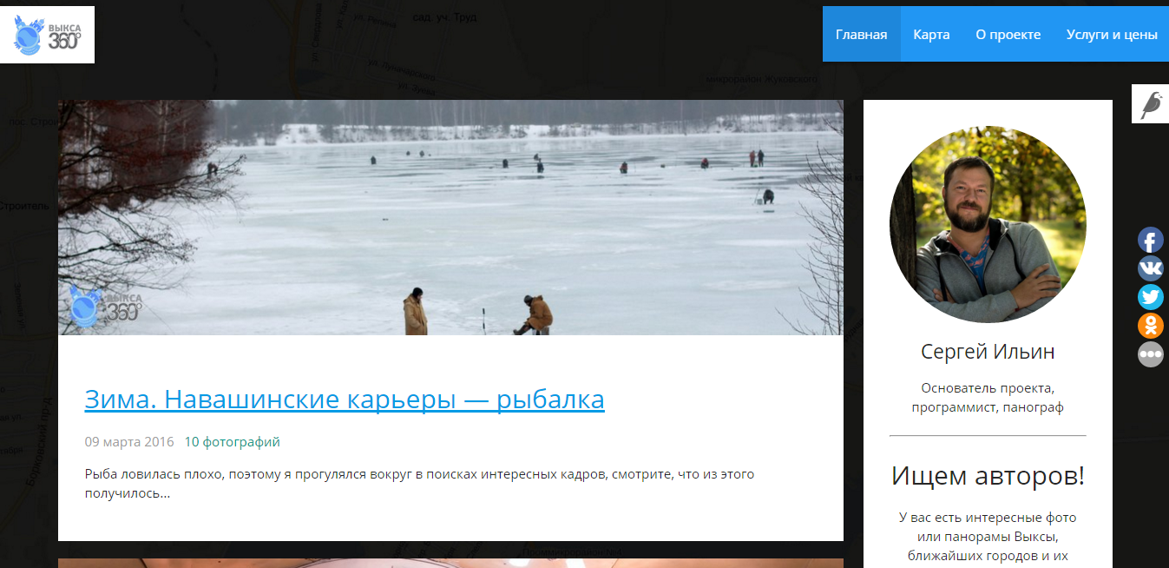This screenshot has width=1169, height=568.
Task: Click the winter fishing cover photo
Action: [450, 217]
